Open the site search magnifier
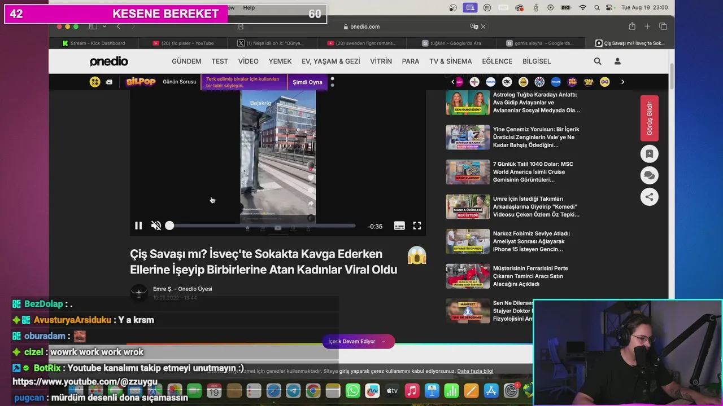723x406 pixels. 598,61
